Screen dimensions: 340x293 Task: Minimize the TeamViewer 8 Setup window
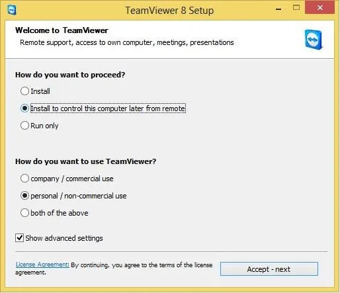coord(278,9)
